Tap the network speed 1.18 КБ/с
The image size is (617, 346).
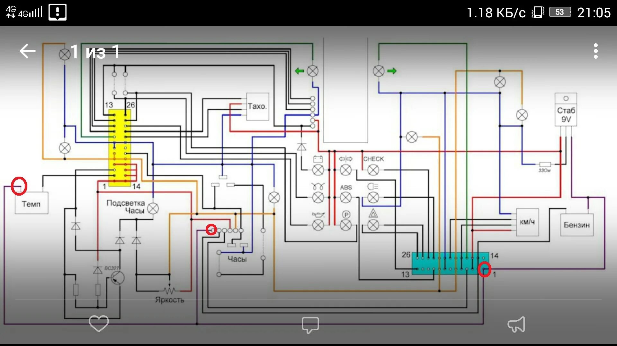point(496,13)
